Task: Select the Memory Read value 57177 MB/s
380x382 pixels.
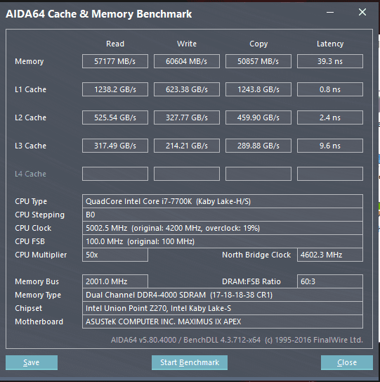Action: pyautogui.click(x=115, y=61)
